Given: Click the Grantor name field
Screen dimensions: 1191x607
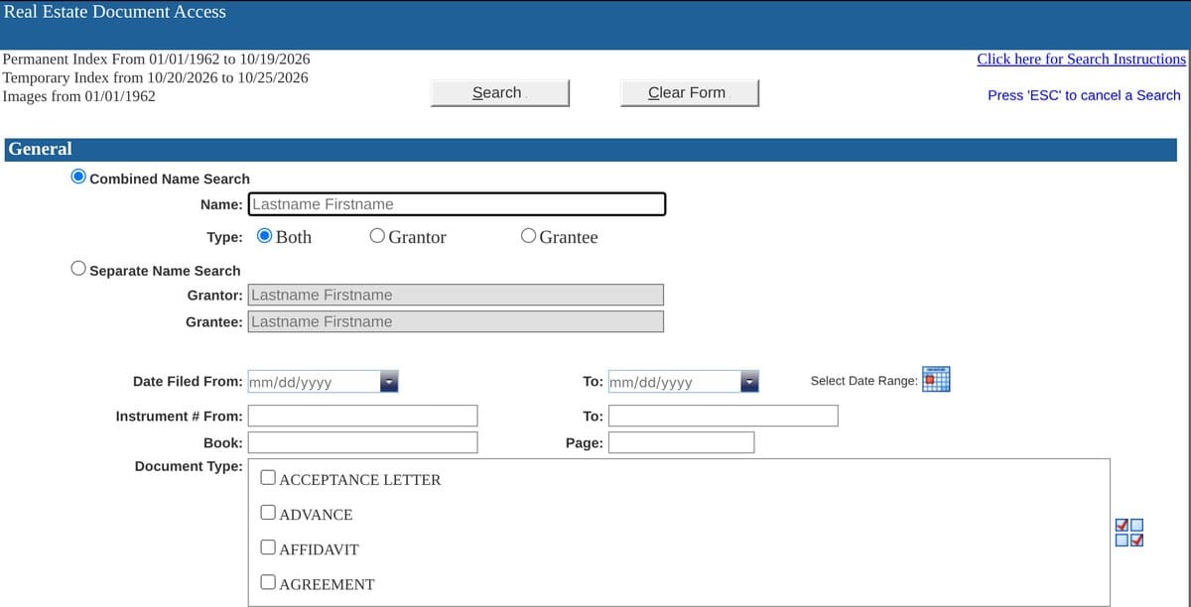Looking at the screenshot, I should pos(456,295).
